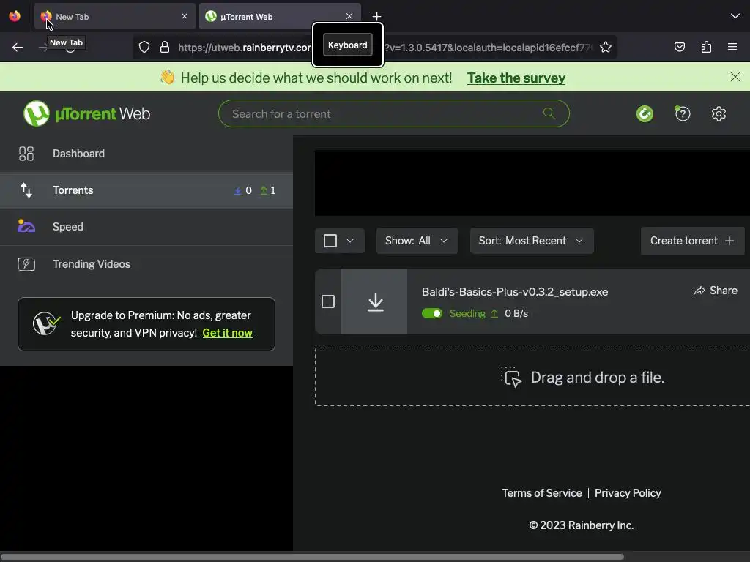Click the download arrow thumbnail of Baldi's torrent
Image resolution: width=750 pixels, height=562 pixels.
click(x=374, y=301)
